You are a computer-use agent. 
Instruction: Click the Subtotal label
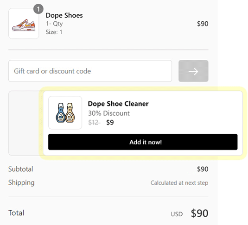click(21, 169)
